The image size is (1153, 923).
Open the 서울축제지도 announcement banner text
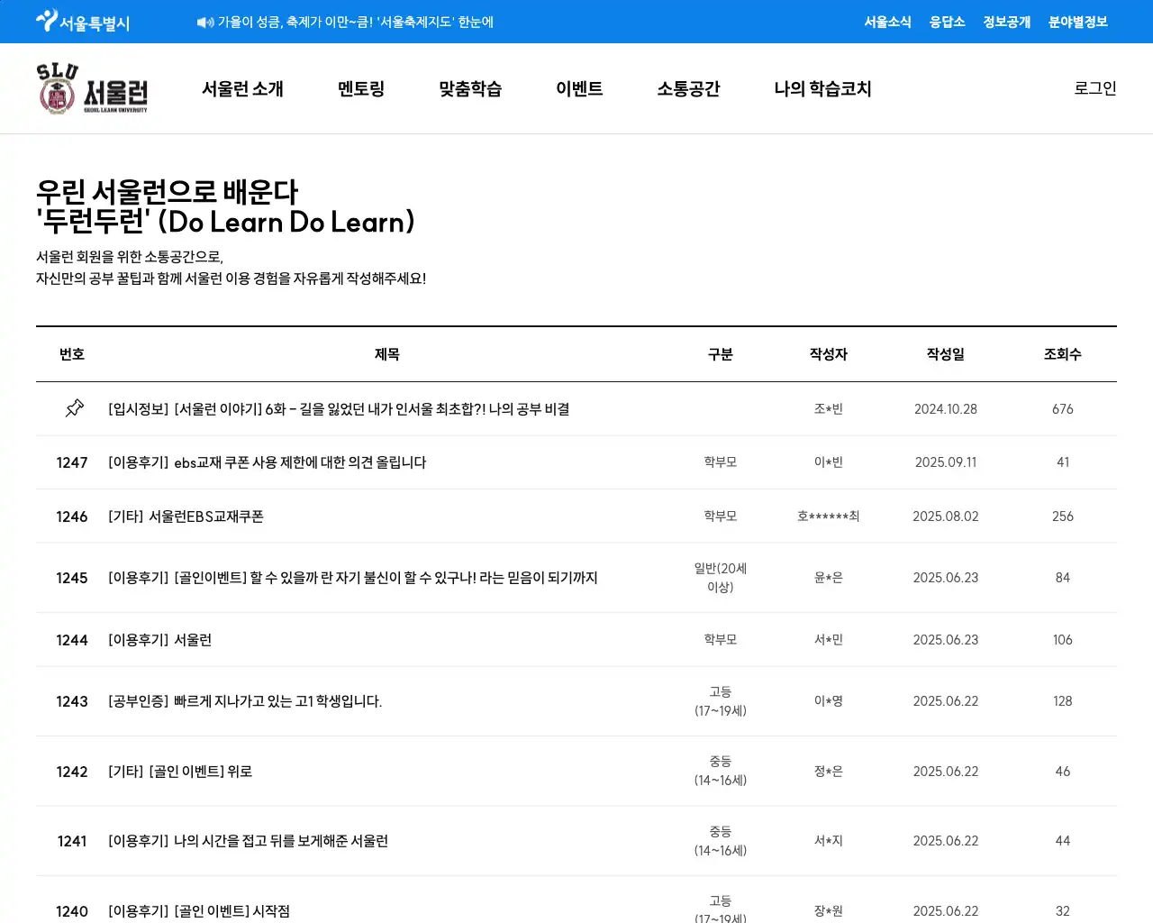click(x=356, y=22)
